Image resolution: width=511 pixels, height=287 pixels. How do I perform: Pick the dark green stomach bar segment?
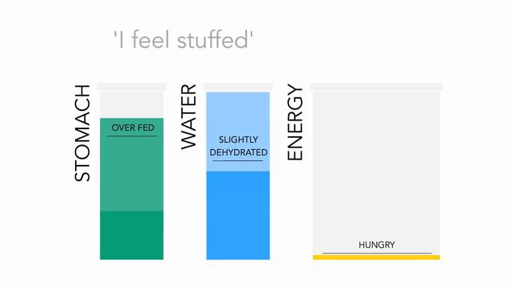(x=132, y=235)
